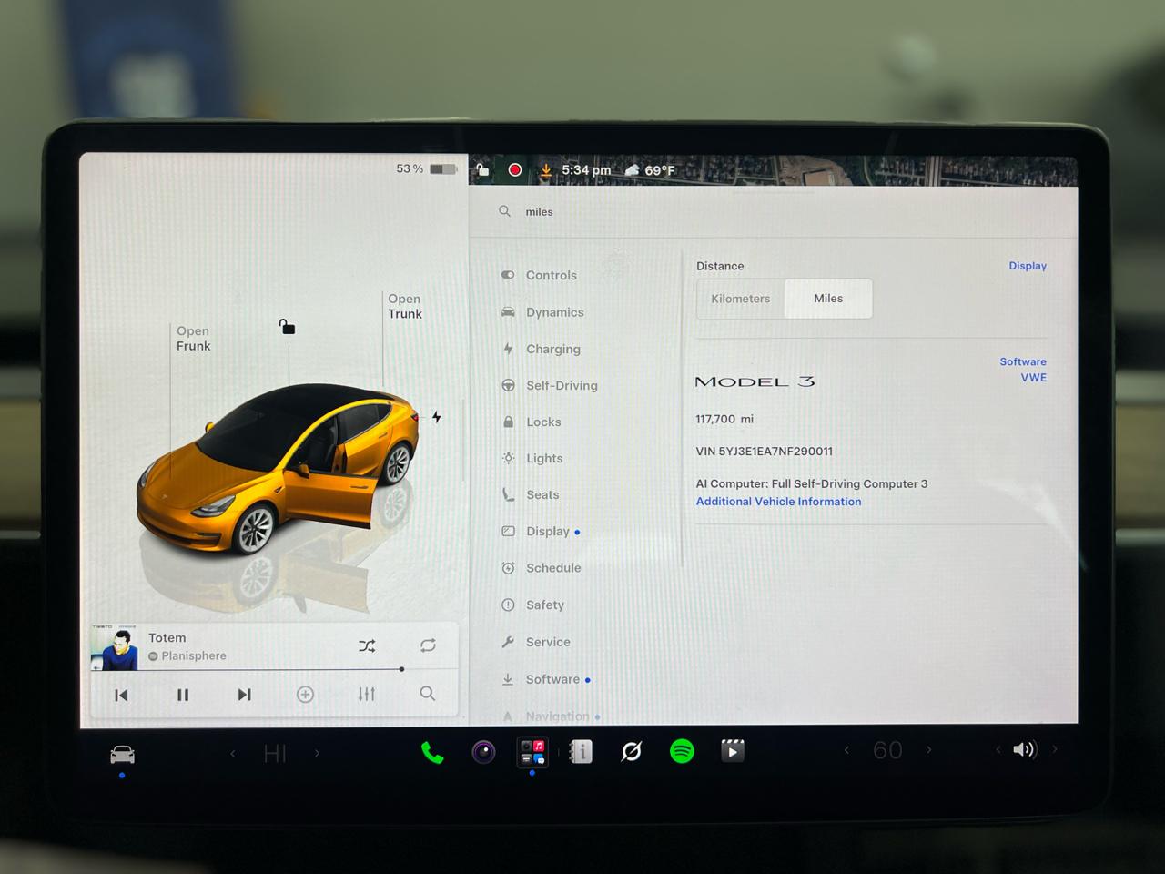Toggle shuffle playback
Image resolution: width=1165 pixels, height=874 pixels.
(x=367, y=645)
